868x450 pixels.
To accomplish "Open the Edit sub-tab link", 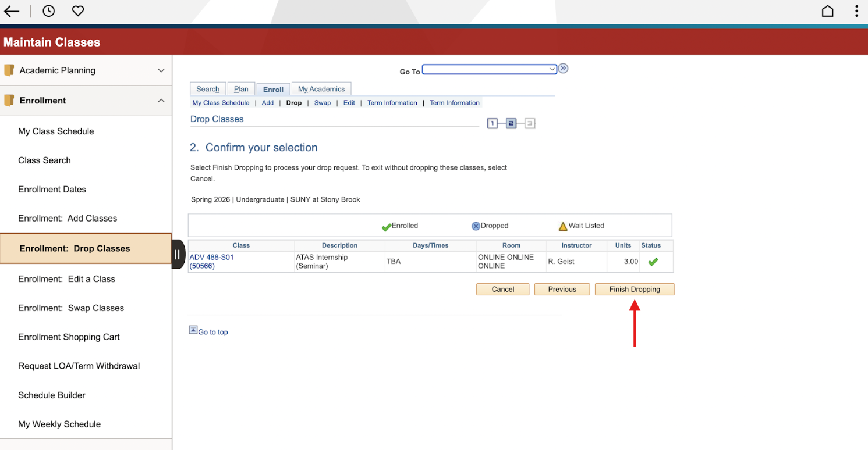I will (349, 103).
